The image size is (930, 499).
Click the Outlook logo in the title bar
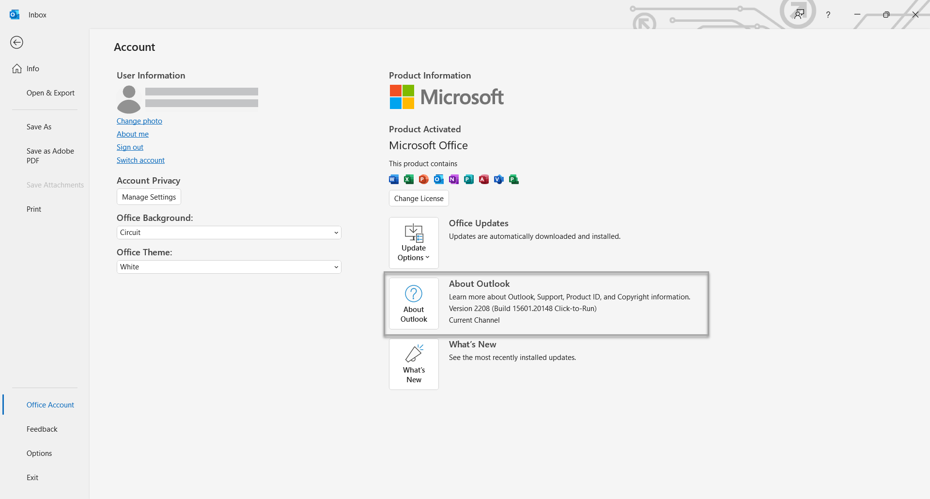(15, 15)
